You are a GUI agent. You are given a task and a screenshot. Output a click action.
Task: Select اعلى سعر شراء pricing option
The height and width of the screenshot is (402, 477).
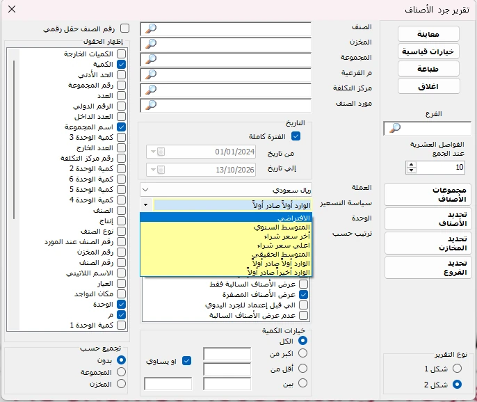pyautogui.click(x=226, y=246)
